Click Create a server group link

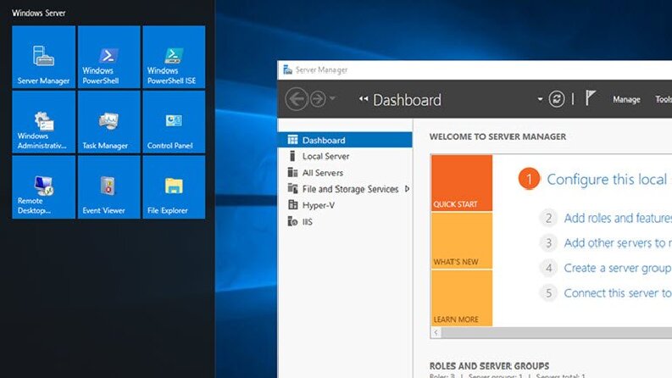(618, 268)
